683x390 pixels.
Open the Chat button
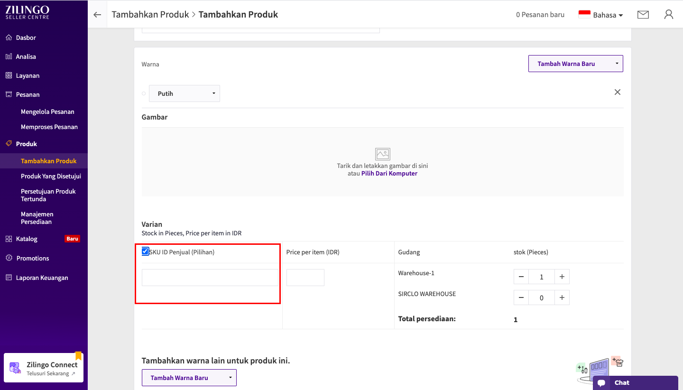636,383
